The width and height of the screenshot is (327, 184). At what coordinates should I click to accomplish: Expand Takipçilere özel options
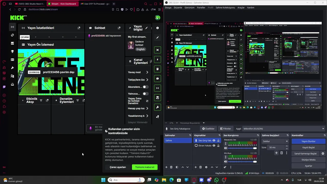click(147, 80)
